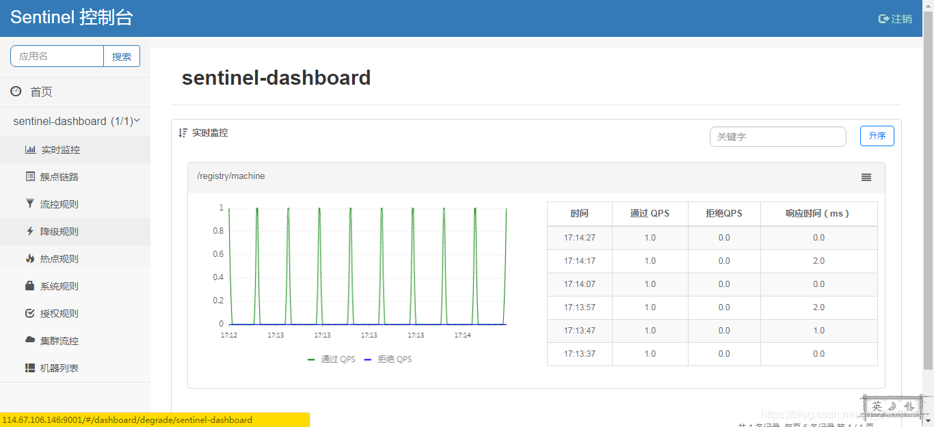Click the flame icon for 热点规则
Screen dimensions: 934x427
pyautogui.click(x=30, y=258)
